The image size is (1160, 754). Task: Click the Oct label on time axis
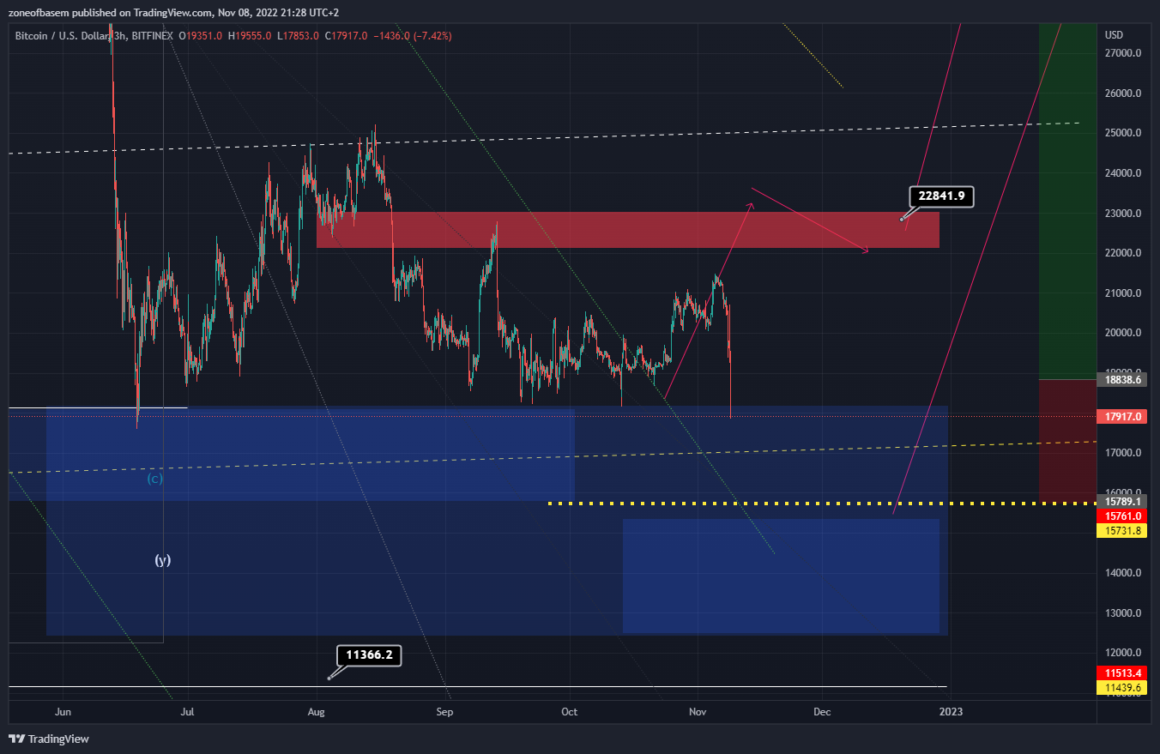pyautogui.click(x=568, y=711)
